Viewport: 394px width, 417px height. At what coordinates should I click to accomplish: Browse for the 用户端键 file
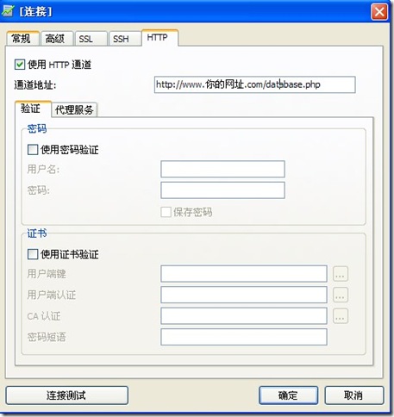(341, 274)
